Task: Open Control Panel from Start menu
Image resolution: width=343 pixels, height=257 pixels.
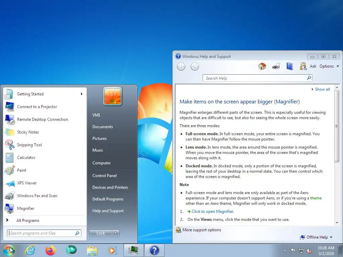Action: tap(105, 175)
